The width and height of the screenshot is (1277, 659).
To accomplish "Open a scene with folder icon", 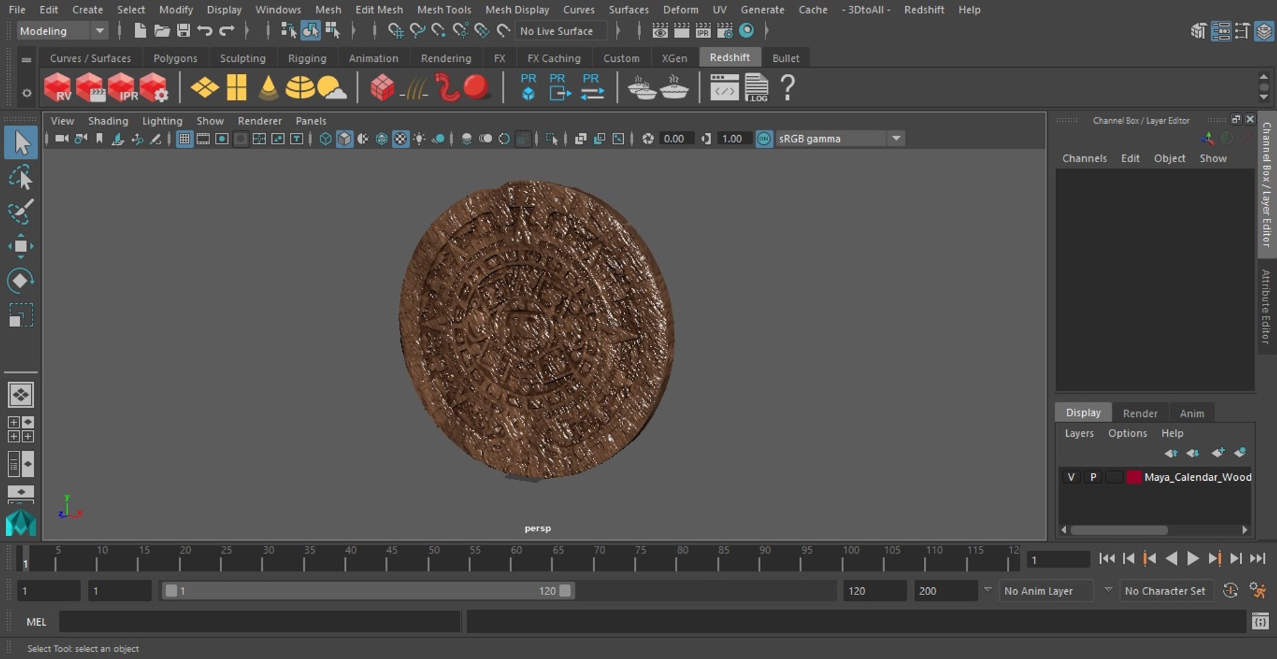I will click(162, 31).
